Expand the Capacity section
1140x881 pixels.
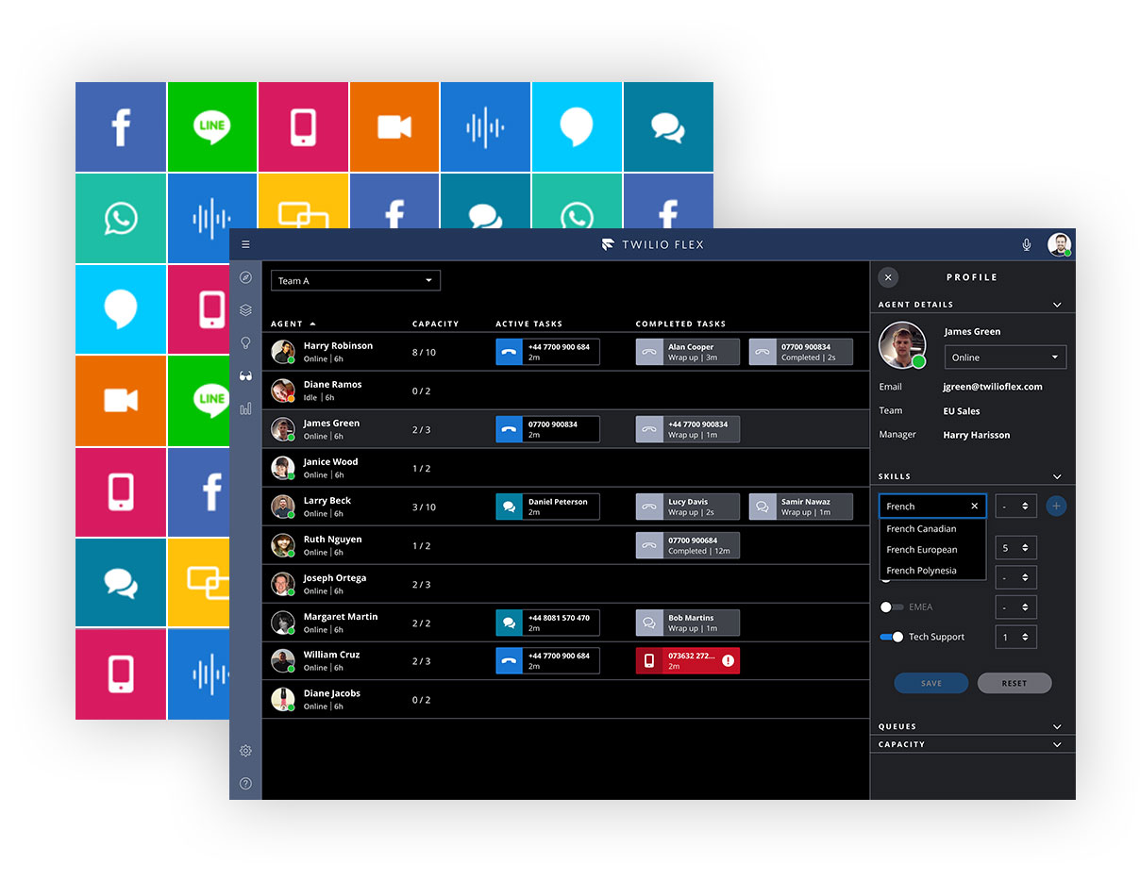tap(1057, 744)
